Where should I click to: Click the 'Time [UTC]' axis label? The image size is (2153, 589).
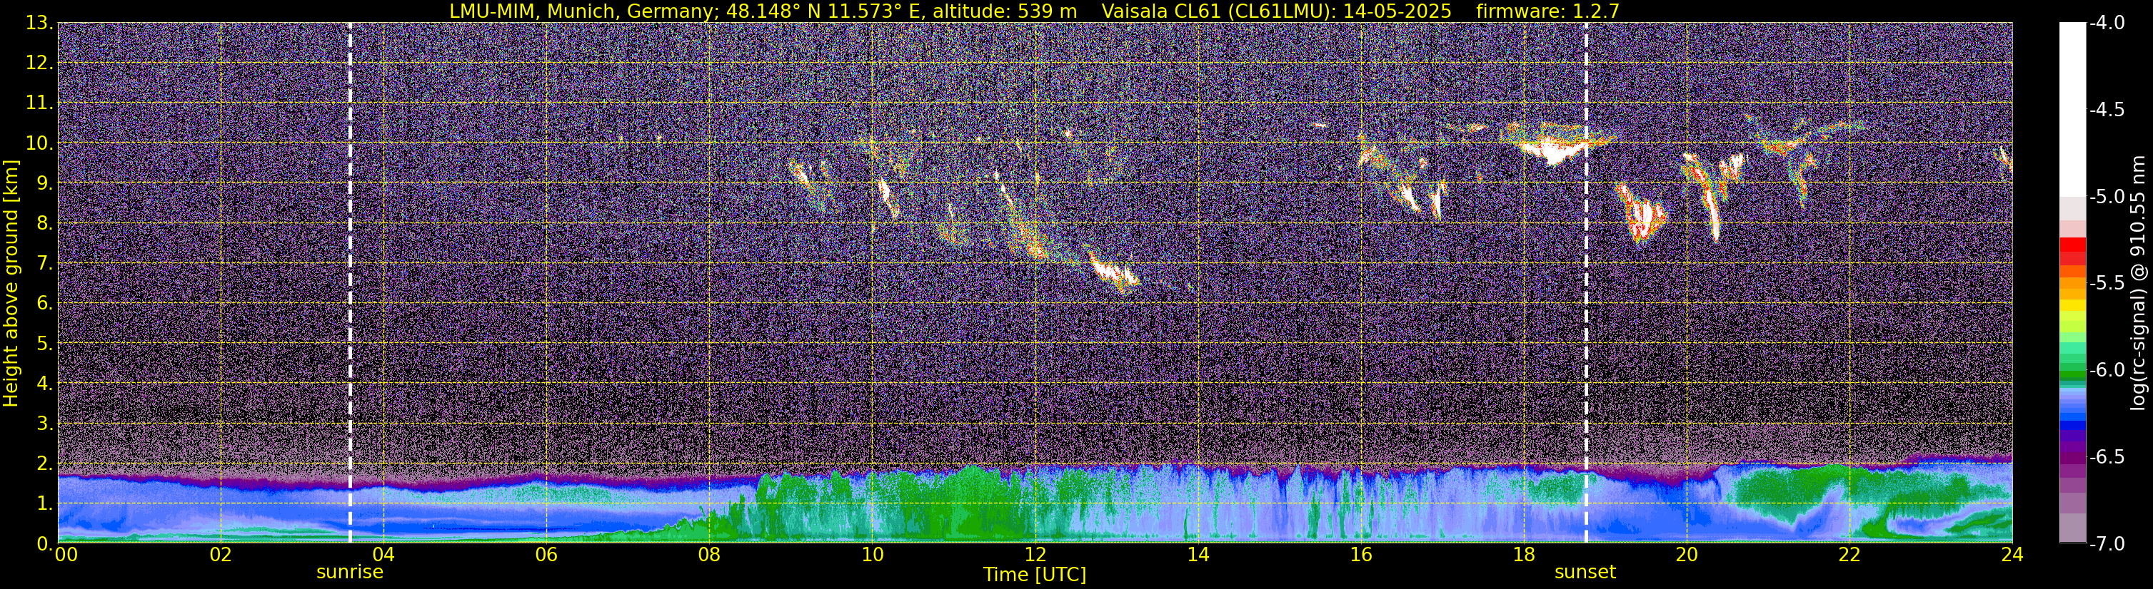point(1035,575)
